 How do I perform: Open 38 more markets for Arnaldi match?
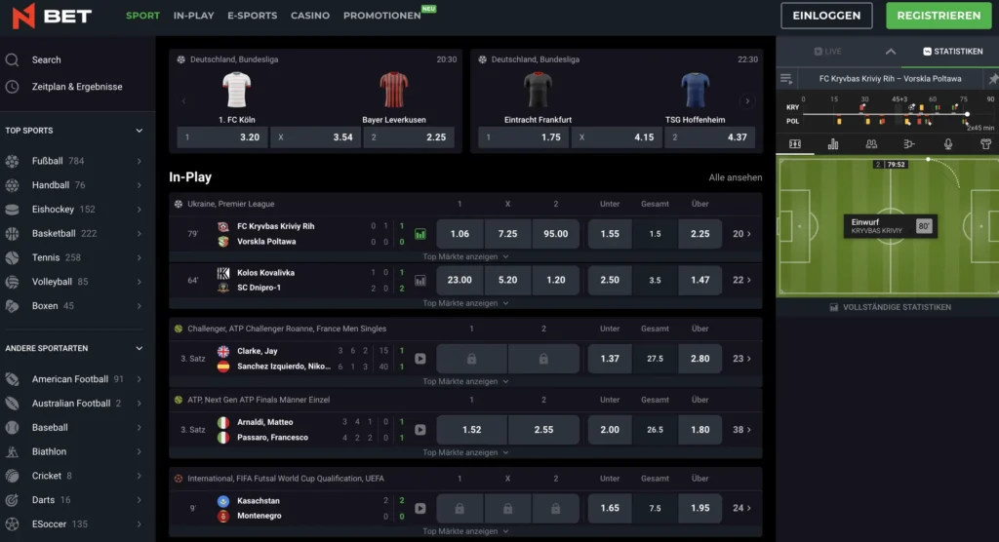[741, 430]
